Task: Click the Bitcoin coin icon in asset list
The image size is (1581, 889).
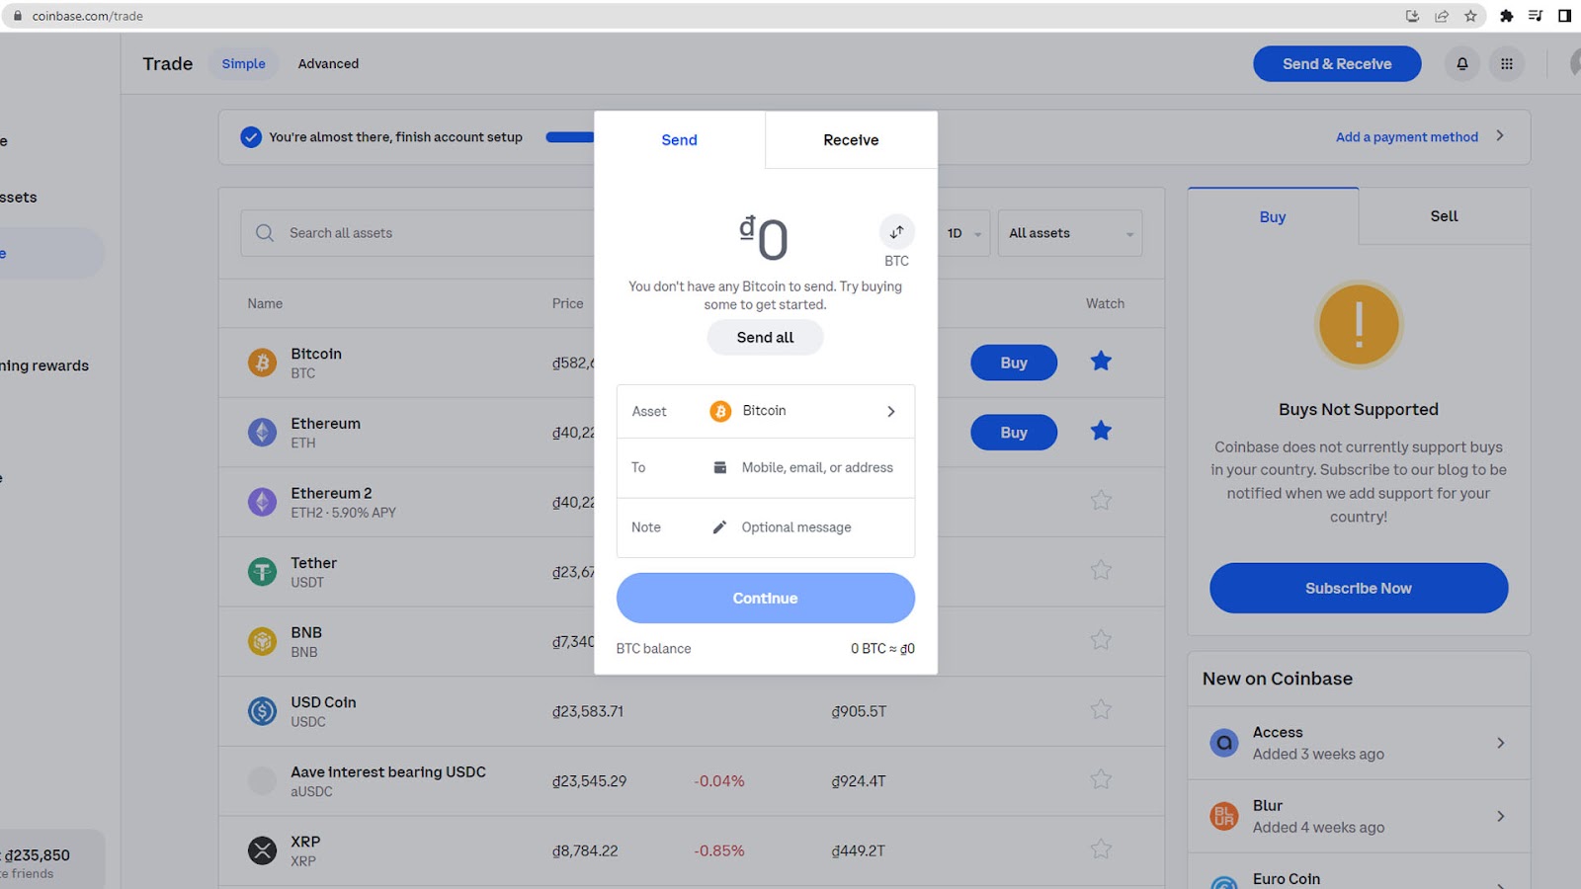Action: [262, 363]
